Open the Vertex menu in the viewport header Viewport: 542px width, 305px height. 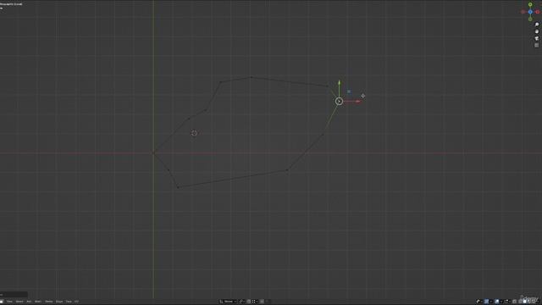(x=49, y=302)
